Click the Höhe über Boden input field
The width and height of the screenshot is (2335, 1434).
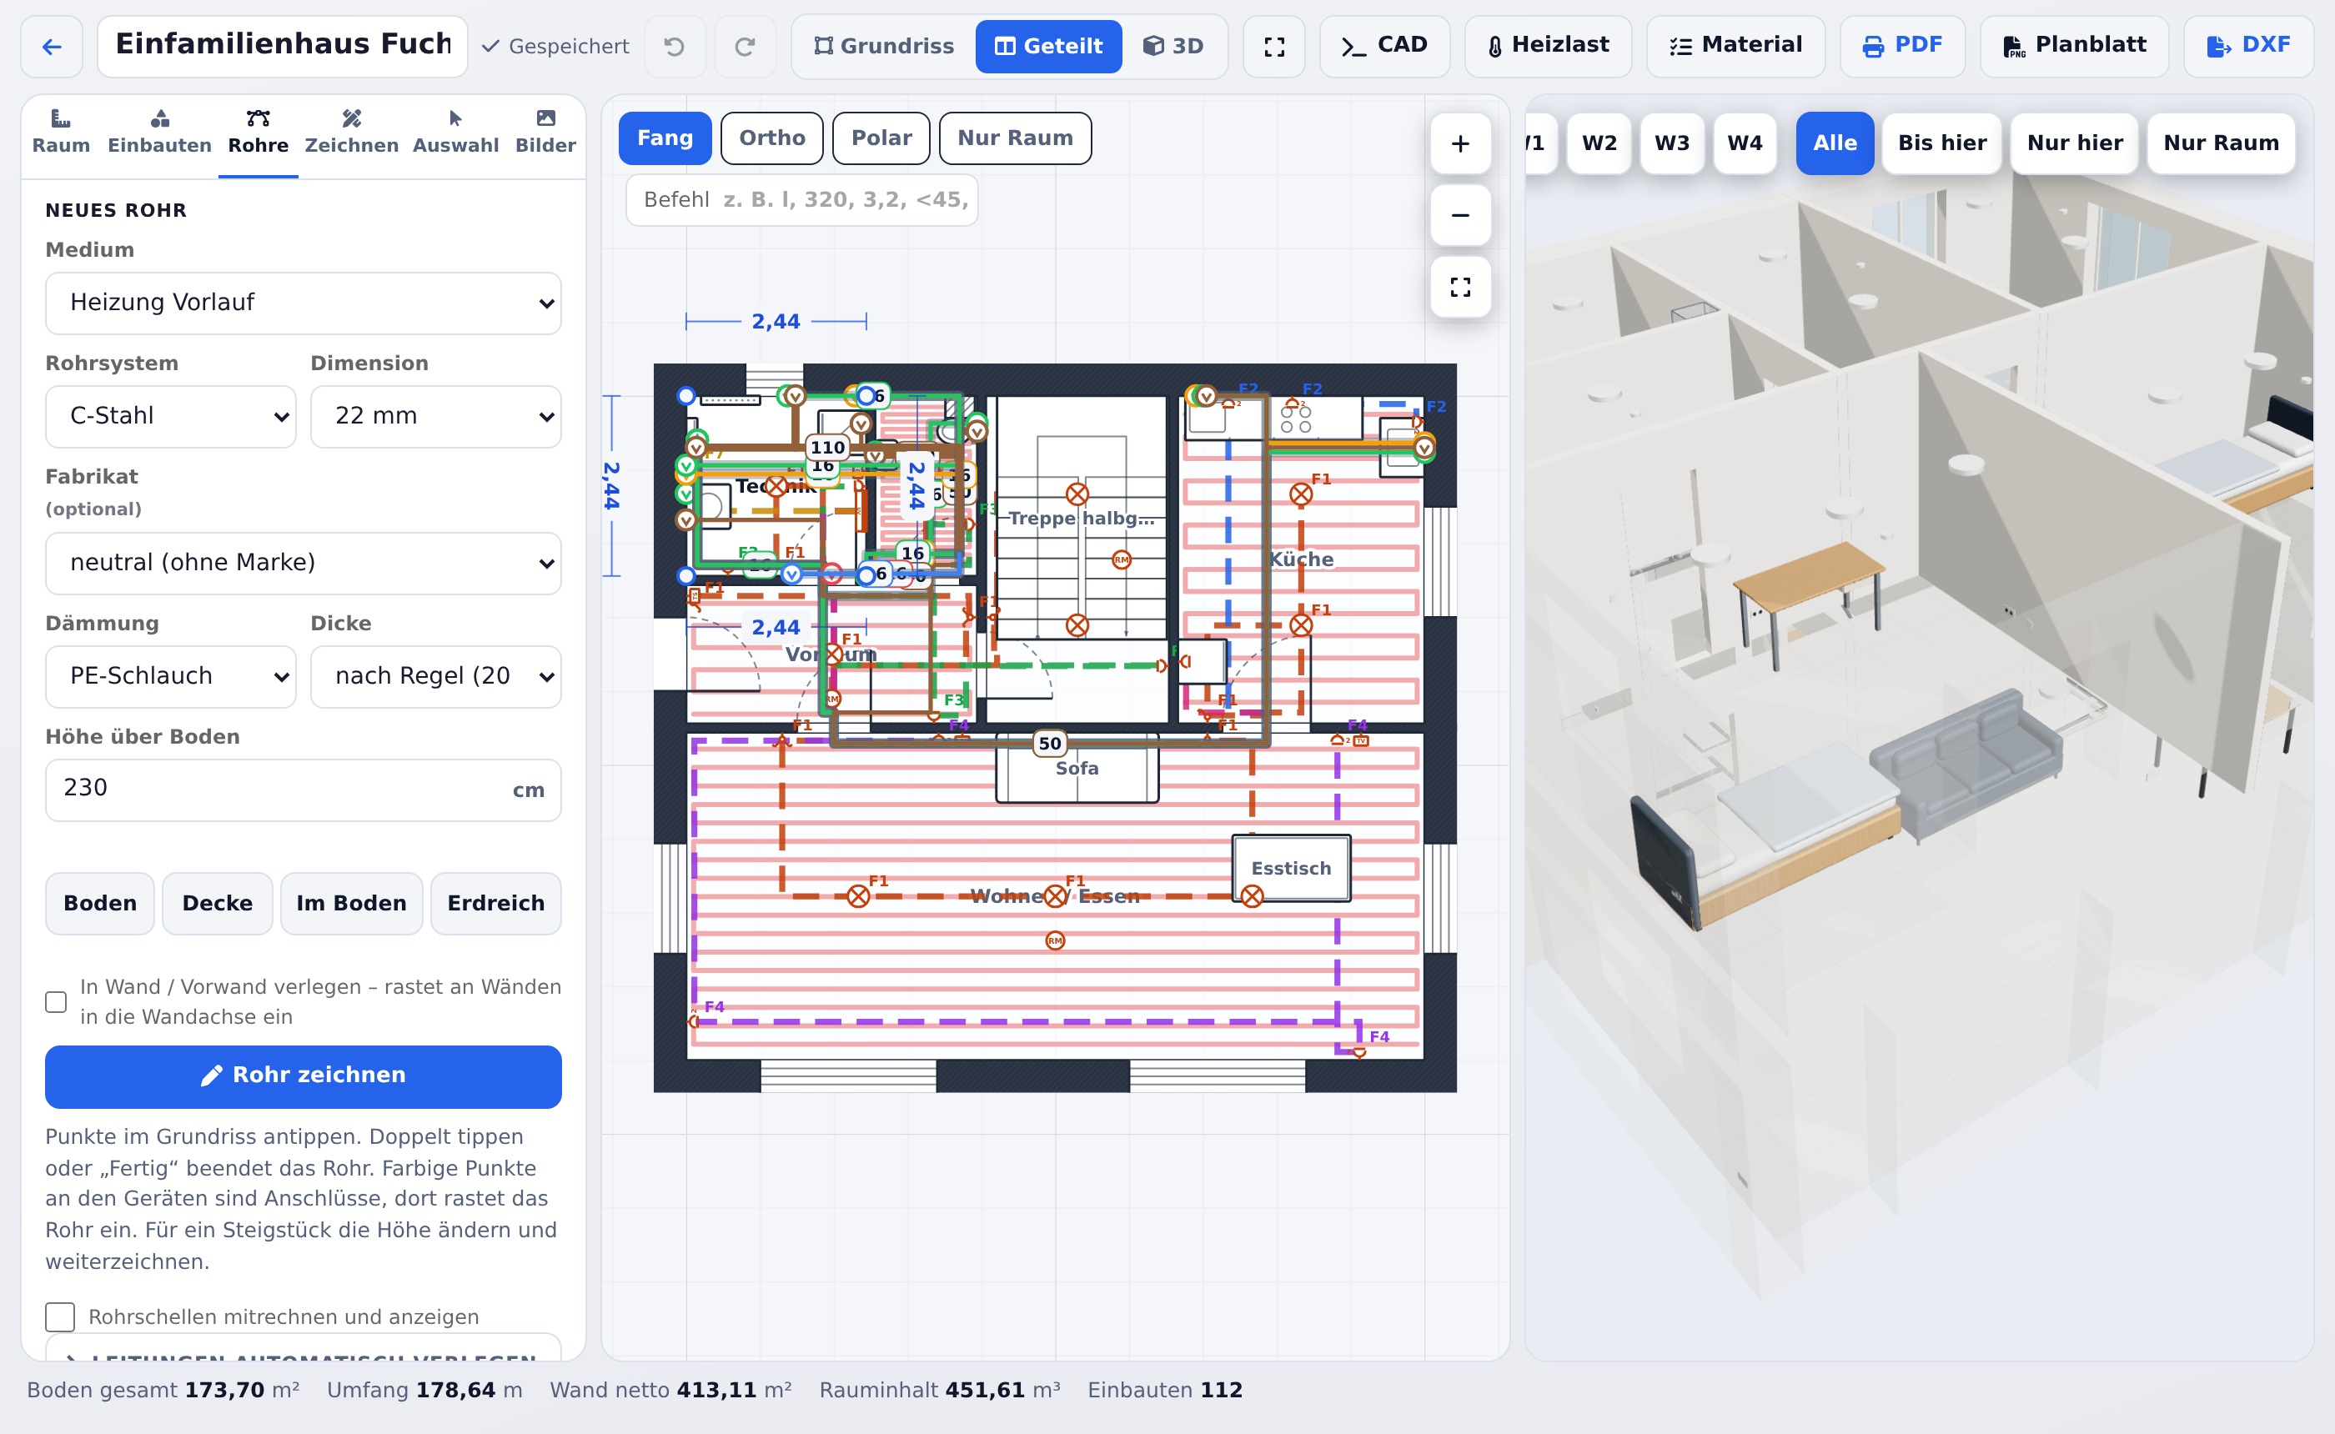click(x=304, y=790)
